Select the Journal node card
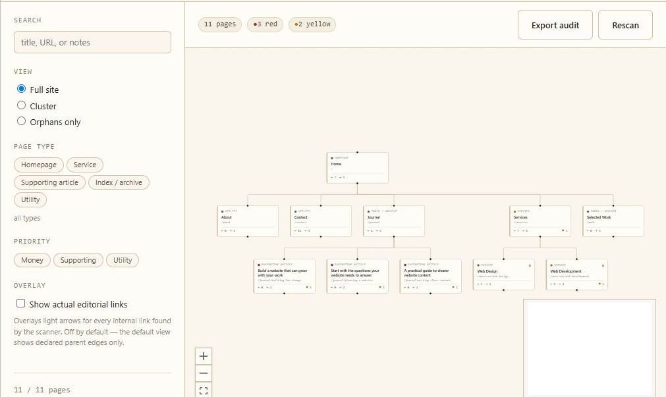 coord(394,221)
